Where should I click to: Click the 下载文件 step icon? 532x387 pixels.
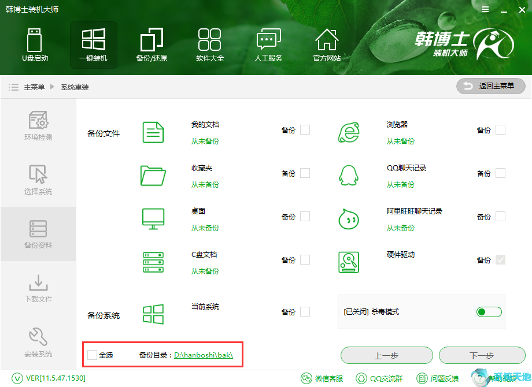pyautogui.click(x=38, y=282)
